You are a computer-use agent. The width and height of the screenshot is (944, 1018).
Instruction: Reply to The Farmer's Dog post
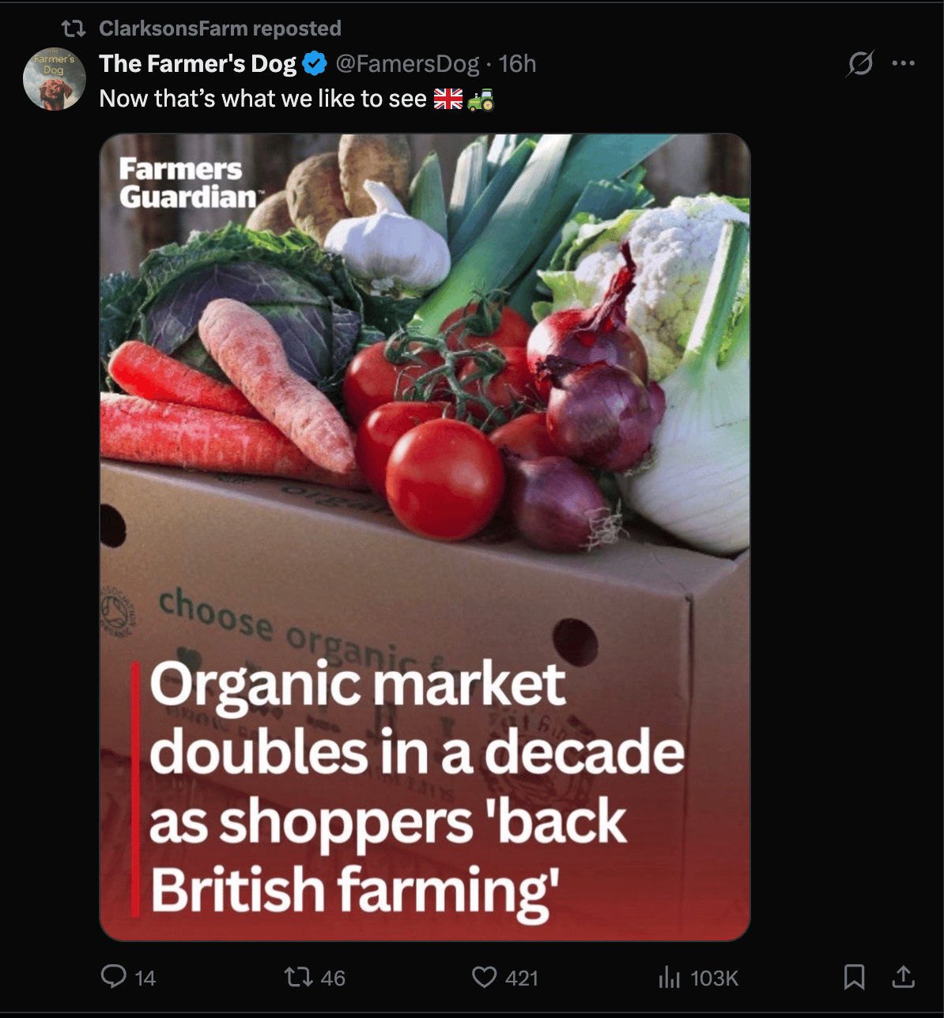(x=114, y=977)
